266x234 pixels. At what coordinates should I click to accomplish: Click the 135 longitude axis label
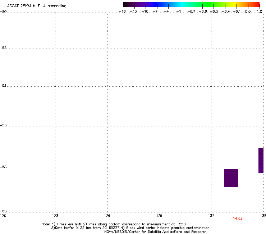click(x=263, y=216)
